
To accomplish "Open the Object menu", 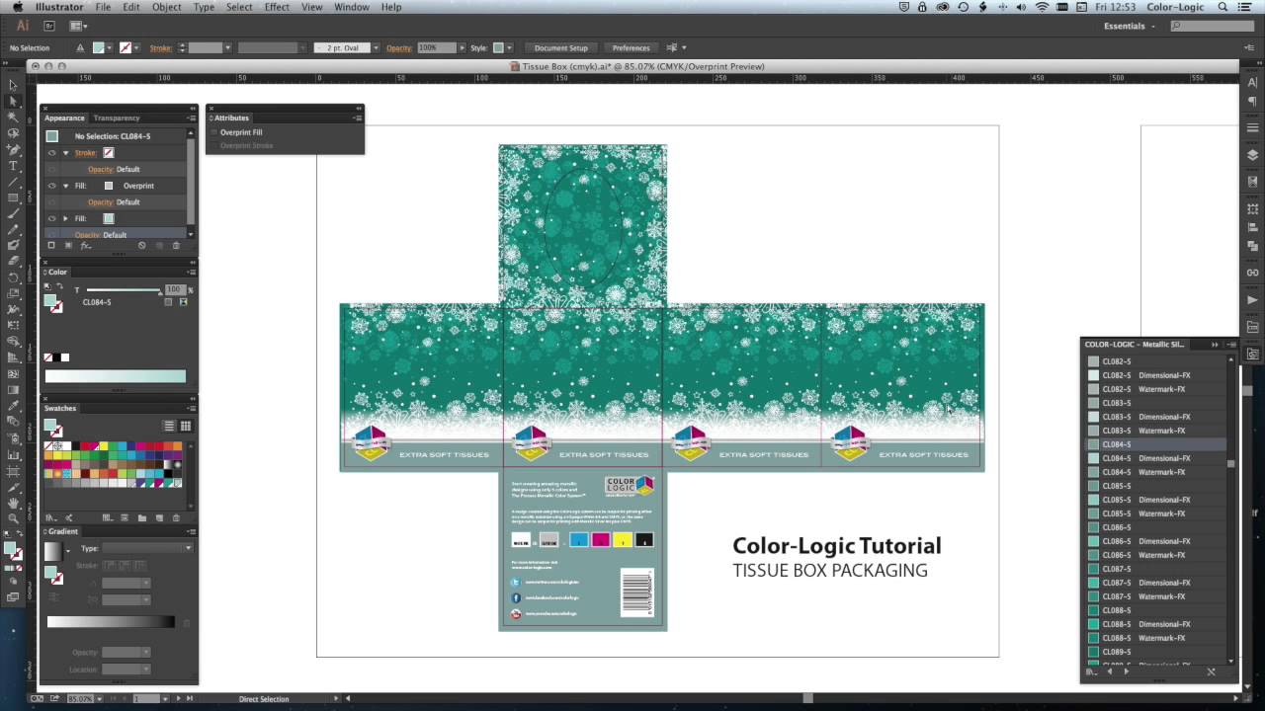I will point(166,7).
